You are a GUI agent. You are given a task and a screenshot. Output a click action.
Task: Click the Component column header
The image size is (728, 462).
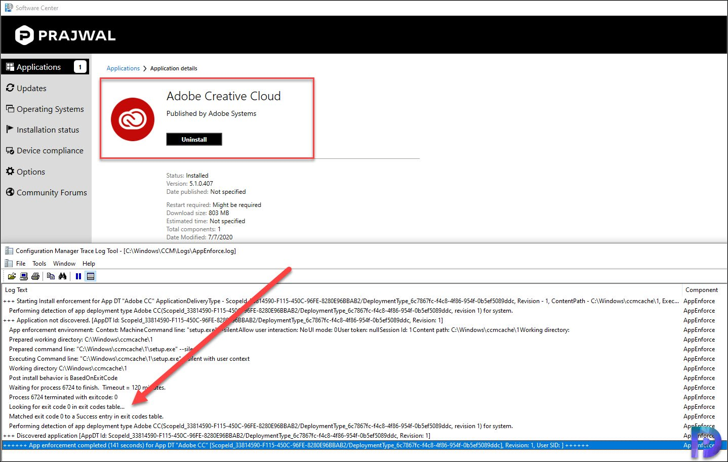pyautogui.click(x=704, y=290)
